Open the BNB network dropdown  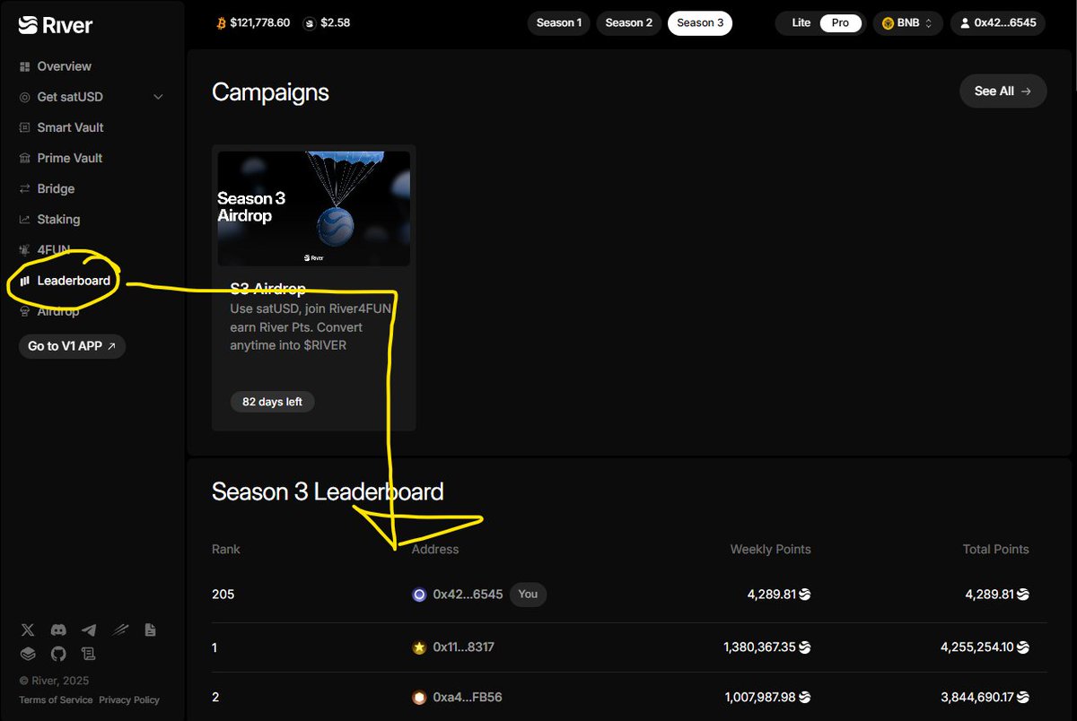point(907,23)
